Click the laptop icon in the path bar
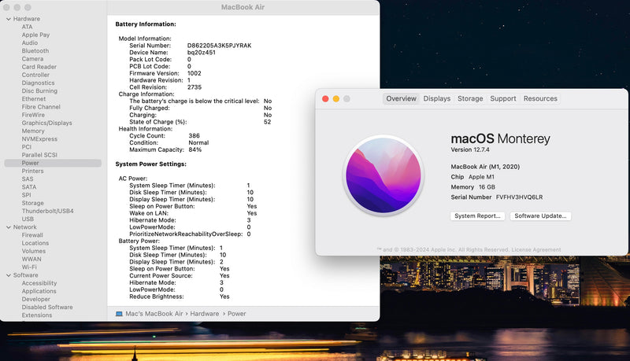Viewport: 630px width, 361px height. tap(119, 313)
